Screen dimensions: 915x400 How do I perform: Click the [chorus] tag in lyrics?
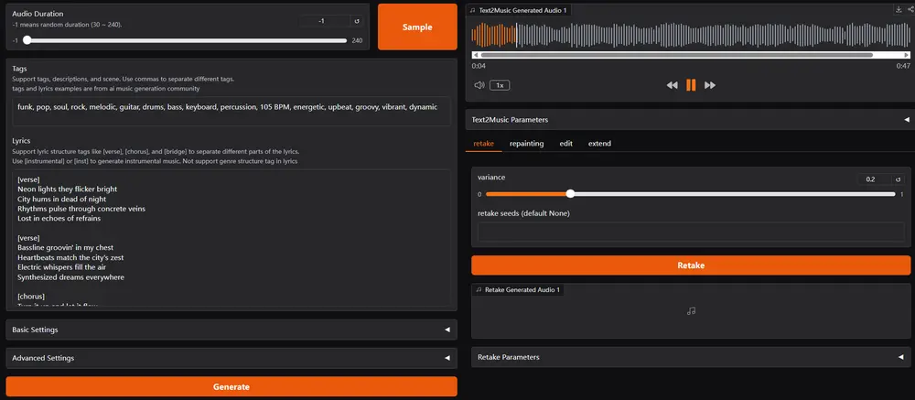pyautogui.click(x=31, y=296)
